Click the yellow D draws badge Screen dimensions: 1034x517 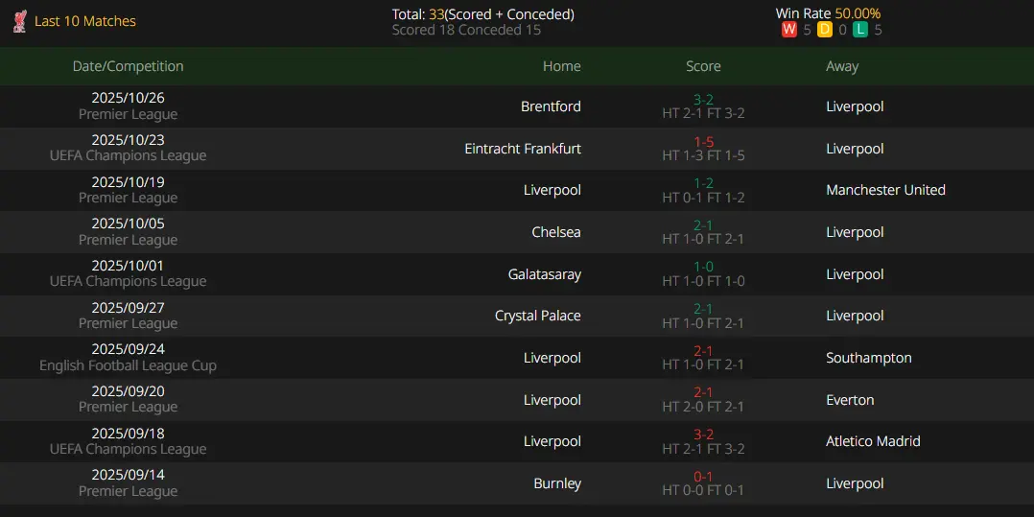[825, 30]
